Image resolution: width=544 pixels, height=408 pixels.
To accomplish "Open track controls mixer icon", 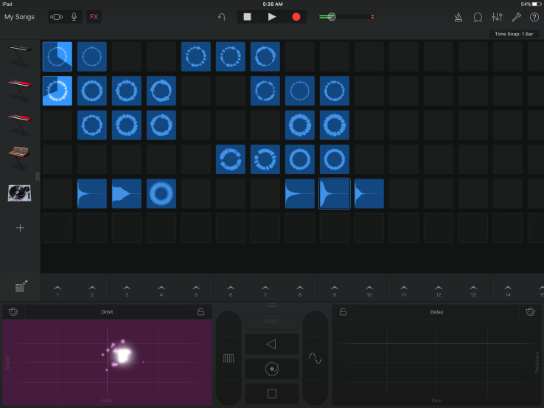I will click(497, 17).
